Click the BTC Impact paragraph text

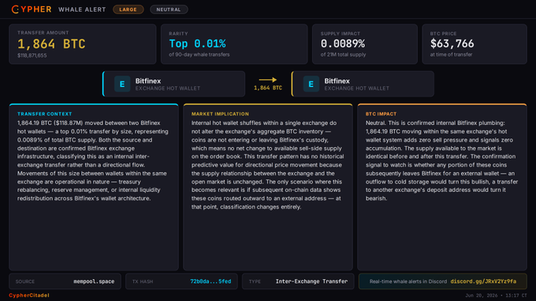pos(441,160)
